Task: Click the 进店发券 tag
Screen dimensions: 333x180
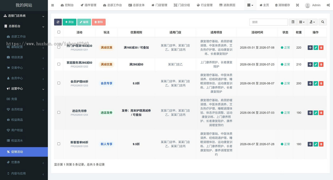Action: [x=107, y=113]
